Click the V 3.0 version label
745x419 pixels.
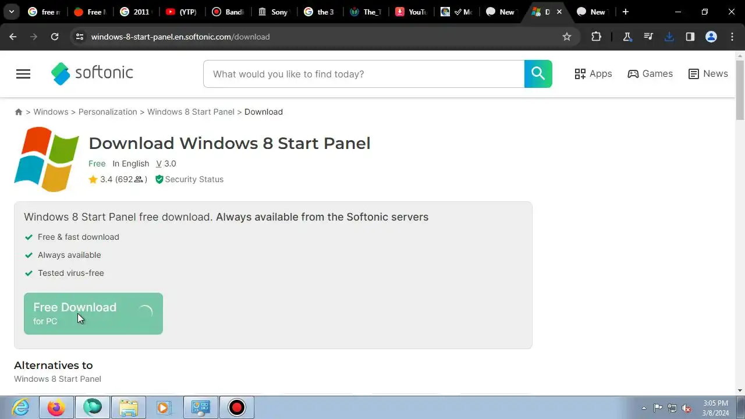pos(166,164)
